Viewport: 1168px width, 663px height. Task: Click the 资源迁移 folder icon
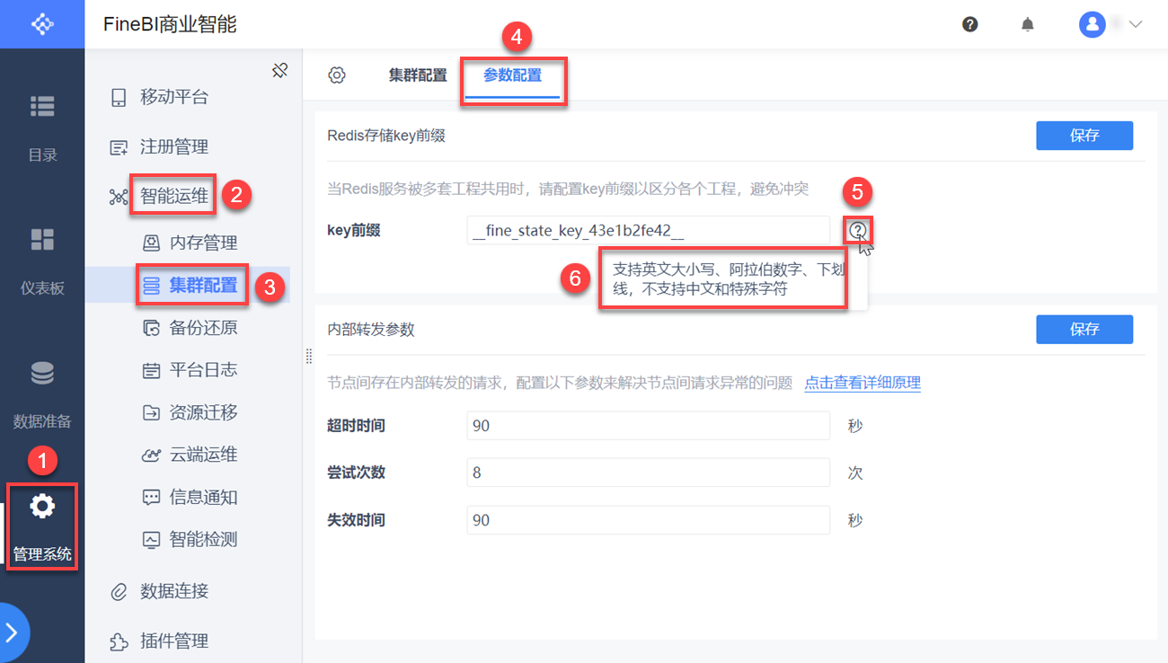click(x=152, y=412)
